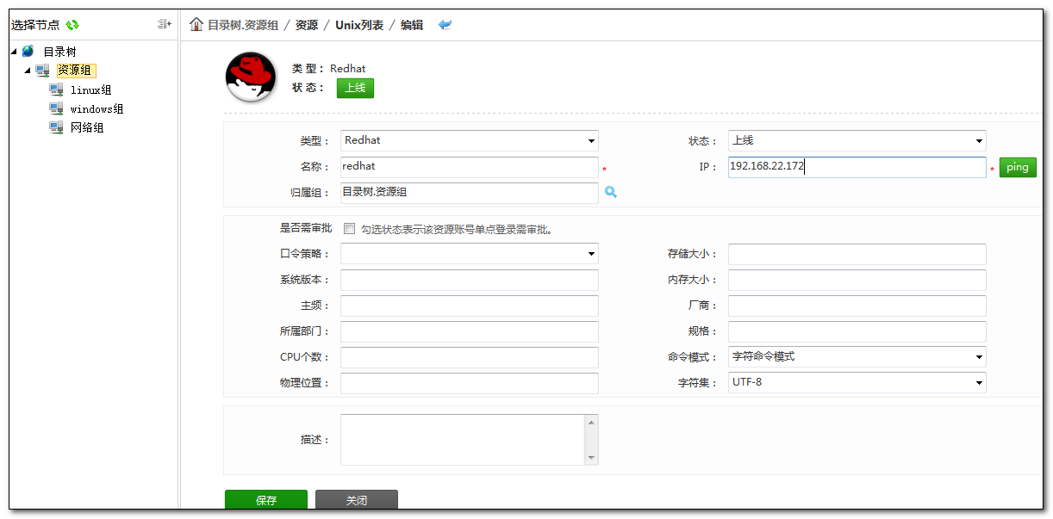The image size is (1053, 519).
Task: Collapse the left panel using the collapse icon
Action: click(x=164, y=24)
